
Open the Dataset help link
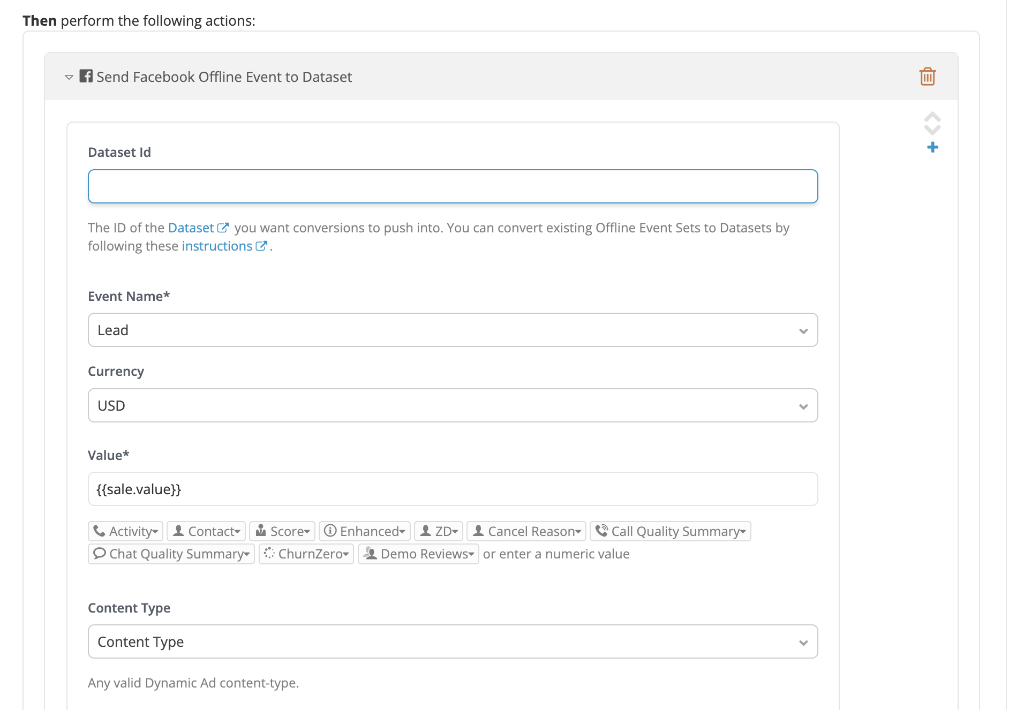pyautogui.click(x=198, y=228)
